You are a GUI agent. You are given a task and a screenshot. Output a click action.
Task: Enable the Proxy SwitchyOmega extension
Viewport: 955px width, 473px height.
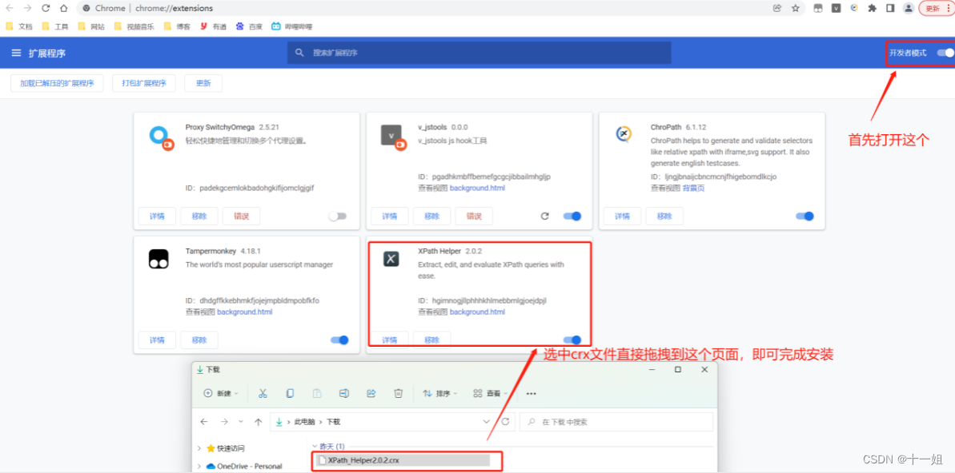[337, 216]
